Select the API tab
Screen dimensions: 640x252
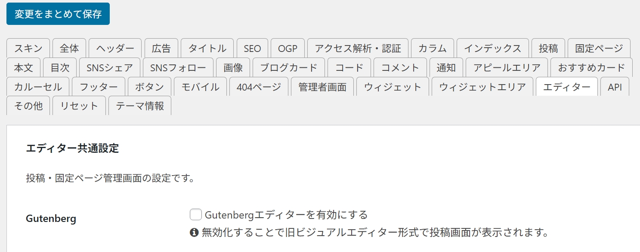pos(615,86)
